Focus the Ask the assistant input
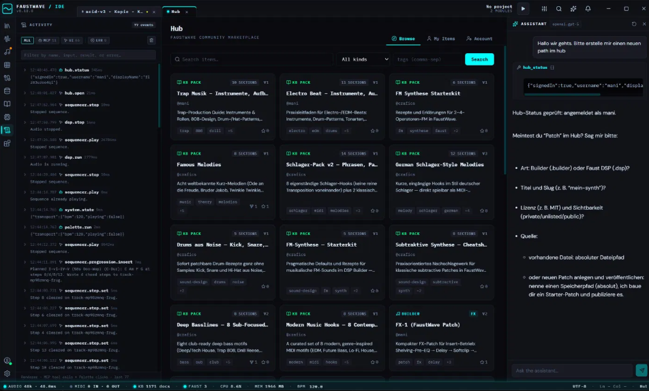The image size is (649, 391). (572, 371)
